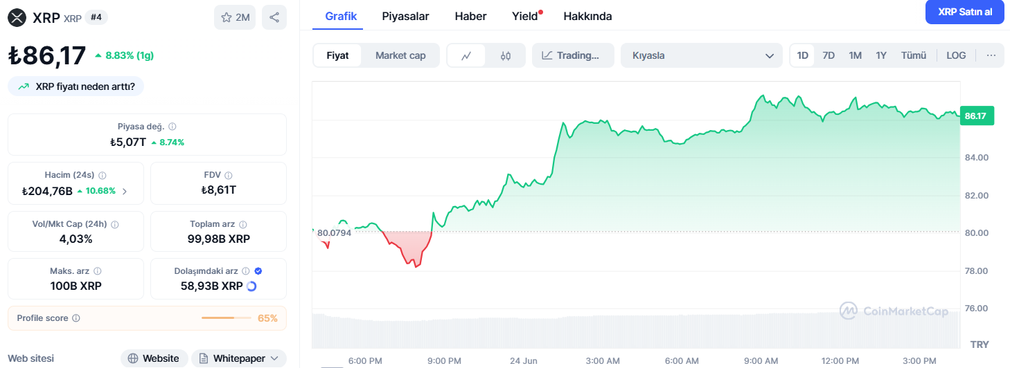Click the ₺5,07T market cap value
The image size is (1010, 368).
click(x=127, y=142)
